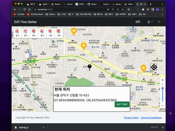Select the 양식 food category icon
Screen dimensions: 175x131
click(26, 33)
